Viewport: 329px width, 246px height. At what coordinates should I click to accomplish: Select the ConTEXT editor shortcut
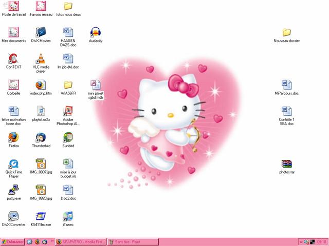click(13, 58)
